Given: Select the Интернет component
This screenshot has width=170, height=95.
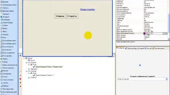Looking at the screenshot, I should 5,17.
